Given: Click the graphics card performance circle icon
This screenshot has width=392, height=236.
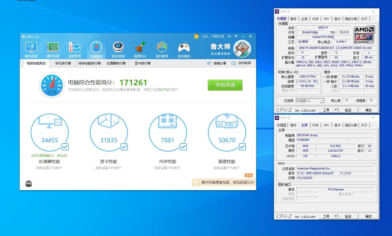Looking at the screenshot, I should (109, 132).
